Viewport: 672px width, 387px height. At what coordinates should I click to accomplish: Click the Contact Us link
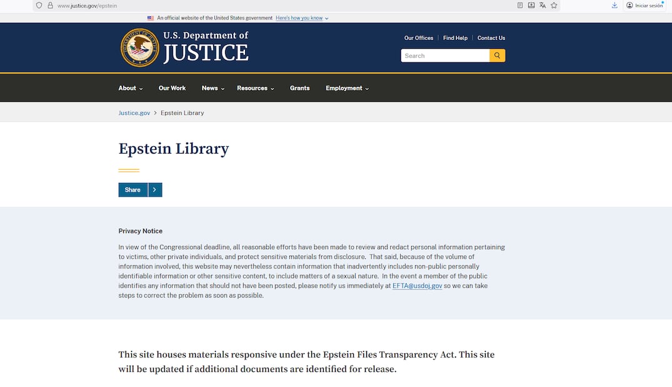pos(491,37)
